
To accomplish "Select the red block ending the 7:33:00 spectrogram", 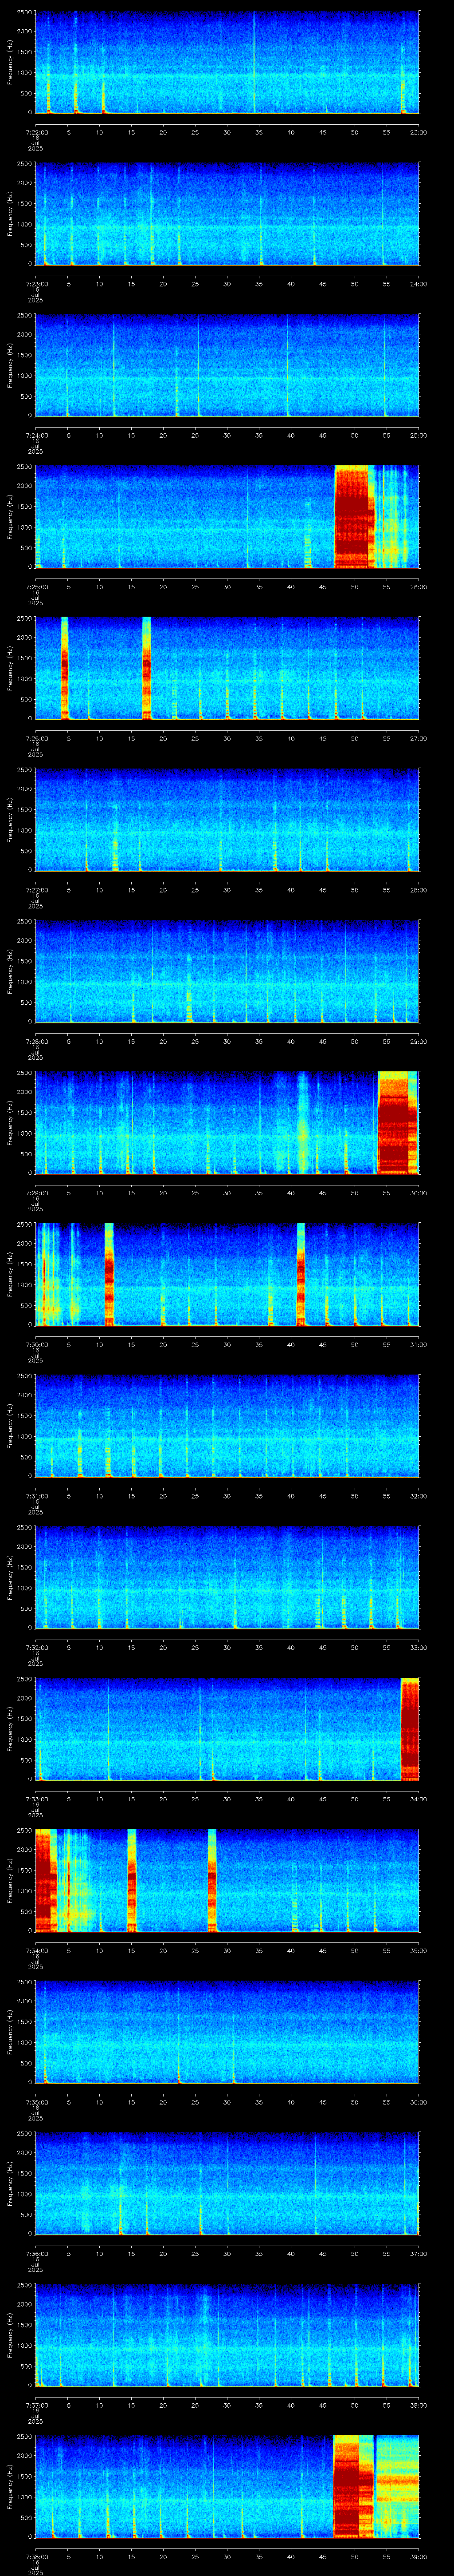I will pos(410,1728).
